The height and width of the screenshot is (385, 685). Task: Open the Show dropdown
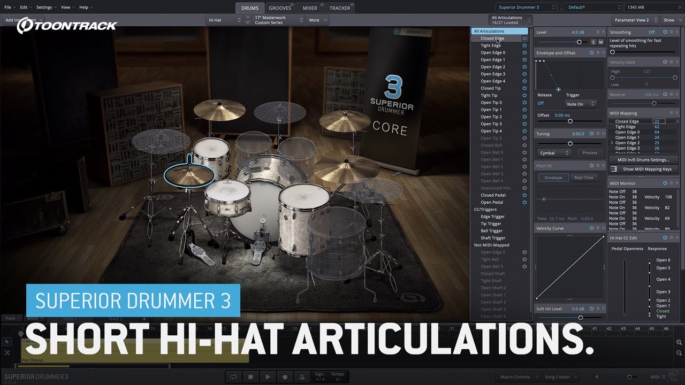[x=673, y=20]
